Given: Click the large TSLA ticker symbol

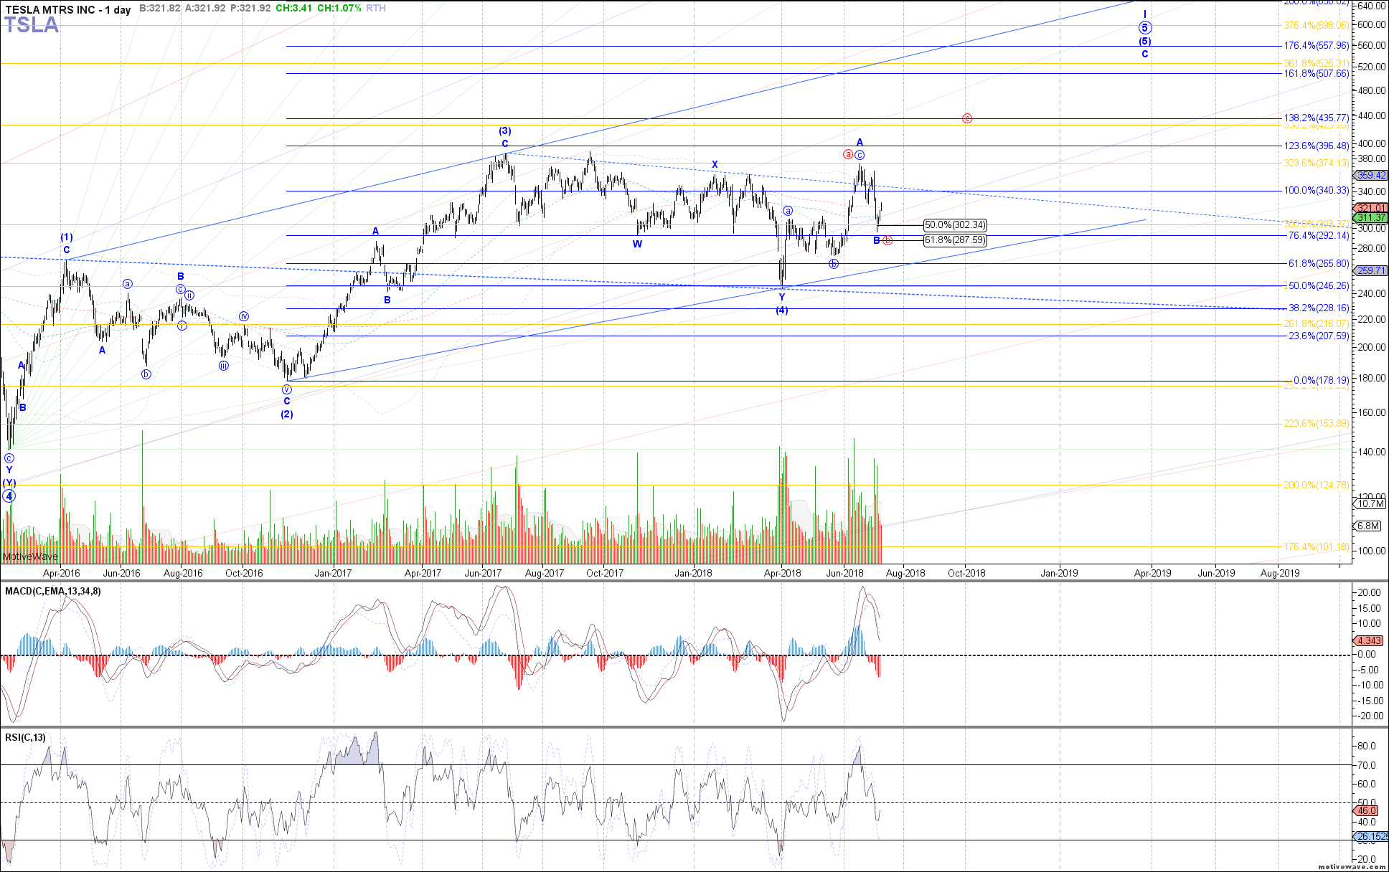Looking at the screenshot, I should click(x=32, y=25).
